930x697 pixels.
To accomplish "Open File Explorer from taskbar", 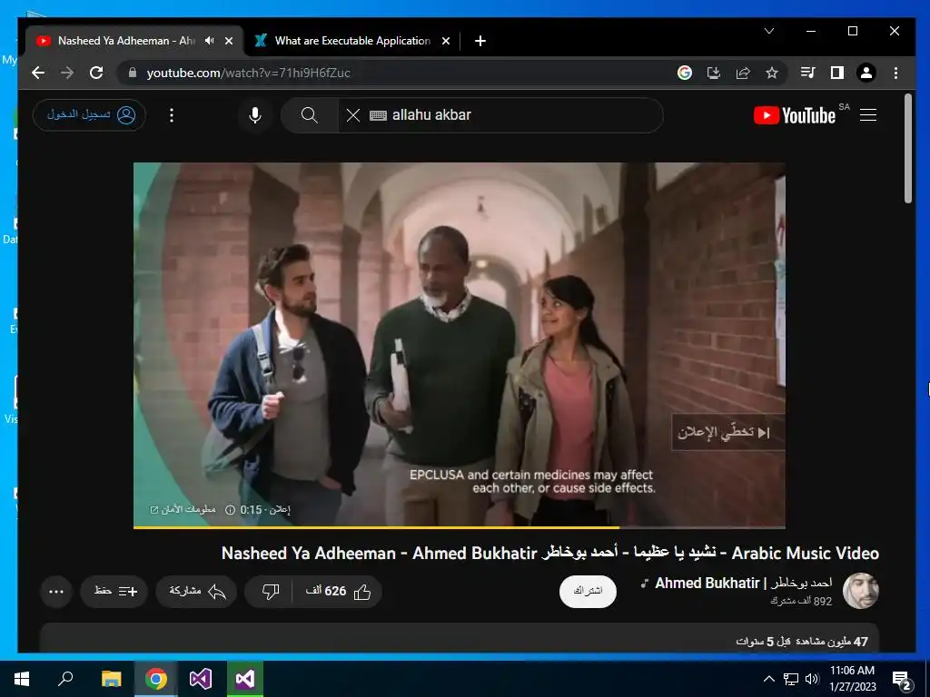I will pyautogui.click(x=111, y=679).
